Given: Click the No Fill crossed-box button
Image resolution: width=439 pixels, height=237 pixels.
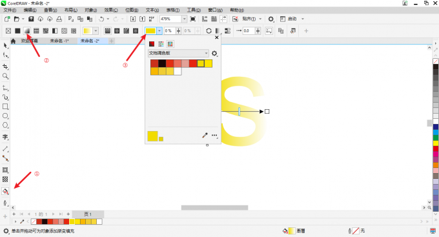Looking at the screenshot, I should tap(8, 30).
